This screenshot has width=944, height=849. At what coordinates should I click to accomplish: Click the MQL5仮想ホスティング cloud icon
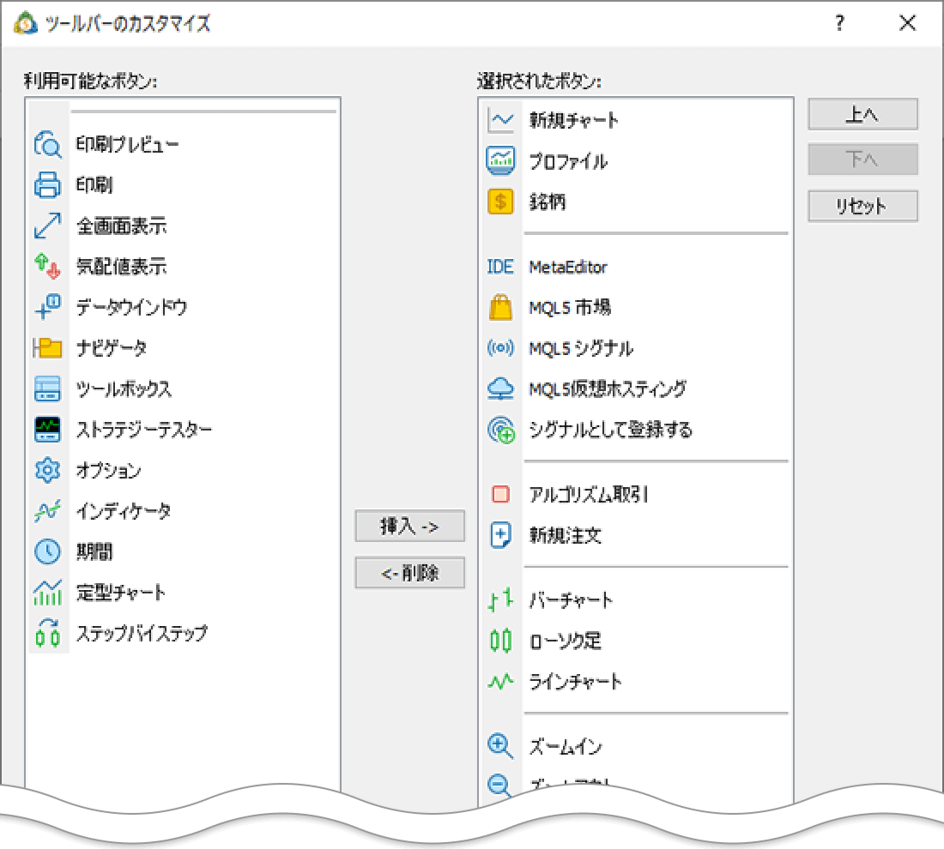pos(500,388)
